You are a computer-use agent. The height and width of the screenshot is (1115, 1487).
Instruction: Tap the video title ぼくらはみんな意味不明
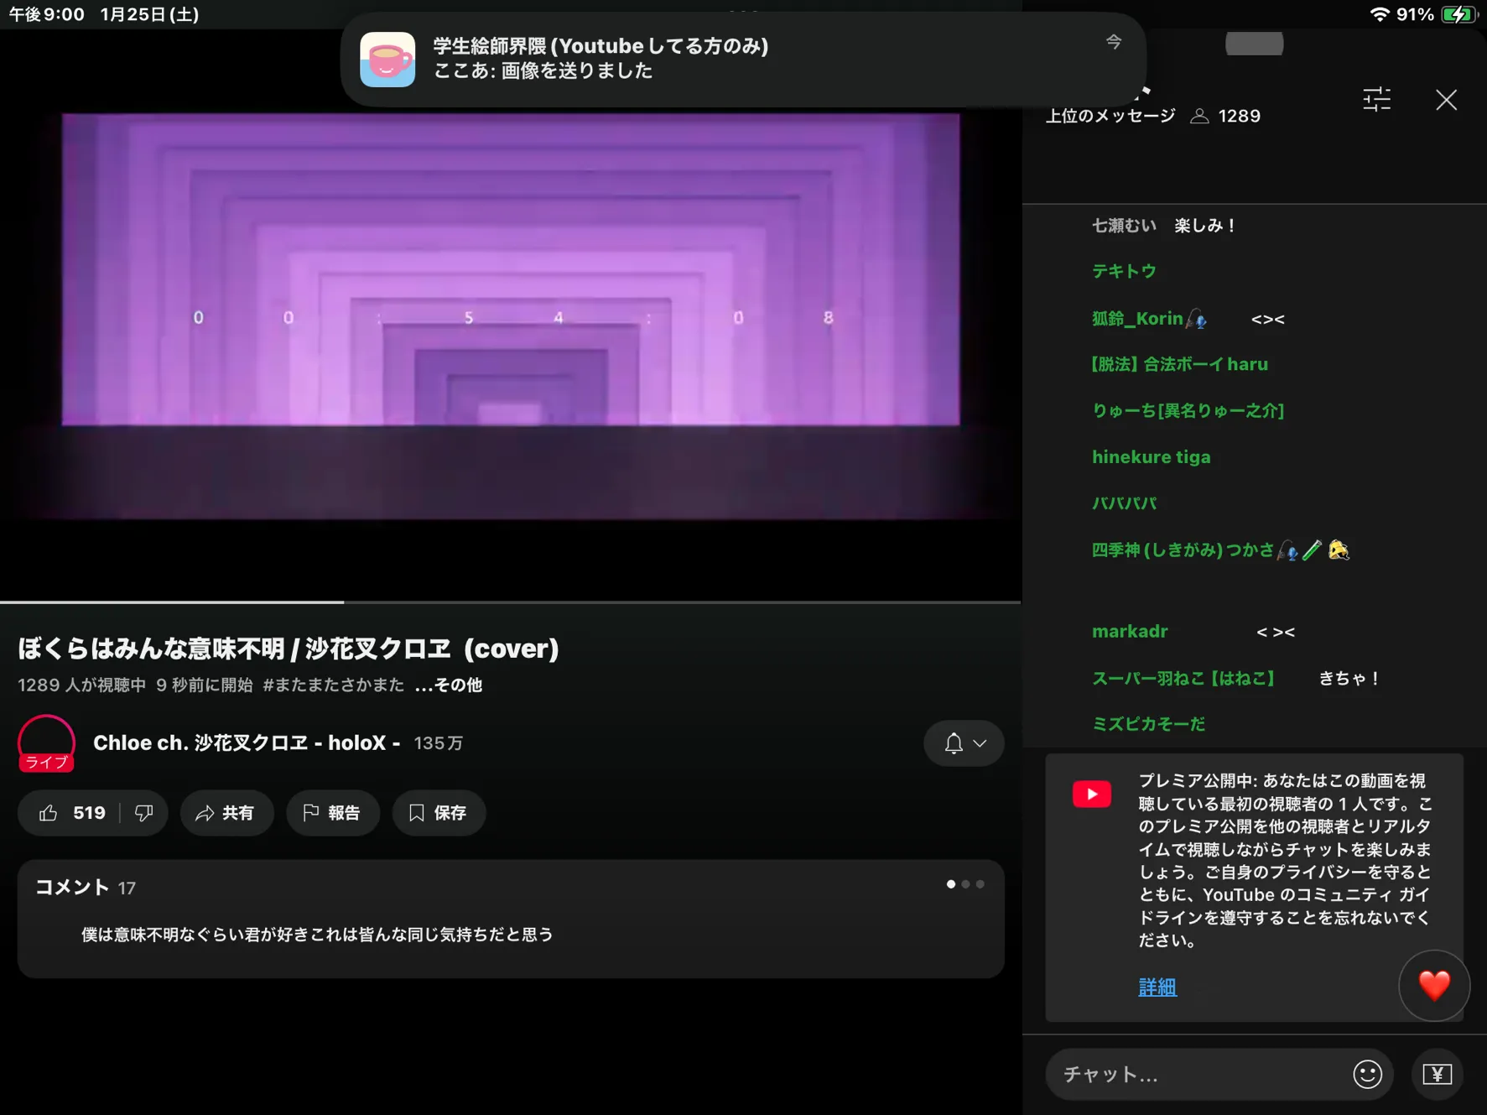coord(289,648)
